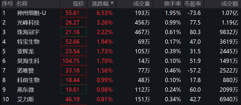The height and width of the screenshot is (105, 241).
Task: Click the 名称 column header
Action: point(22,4)
